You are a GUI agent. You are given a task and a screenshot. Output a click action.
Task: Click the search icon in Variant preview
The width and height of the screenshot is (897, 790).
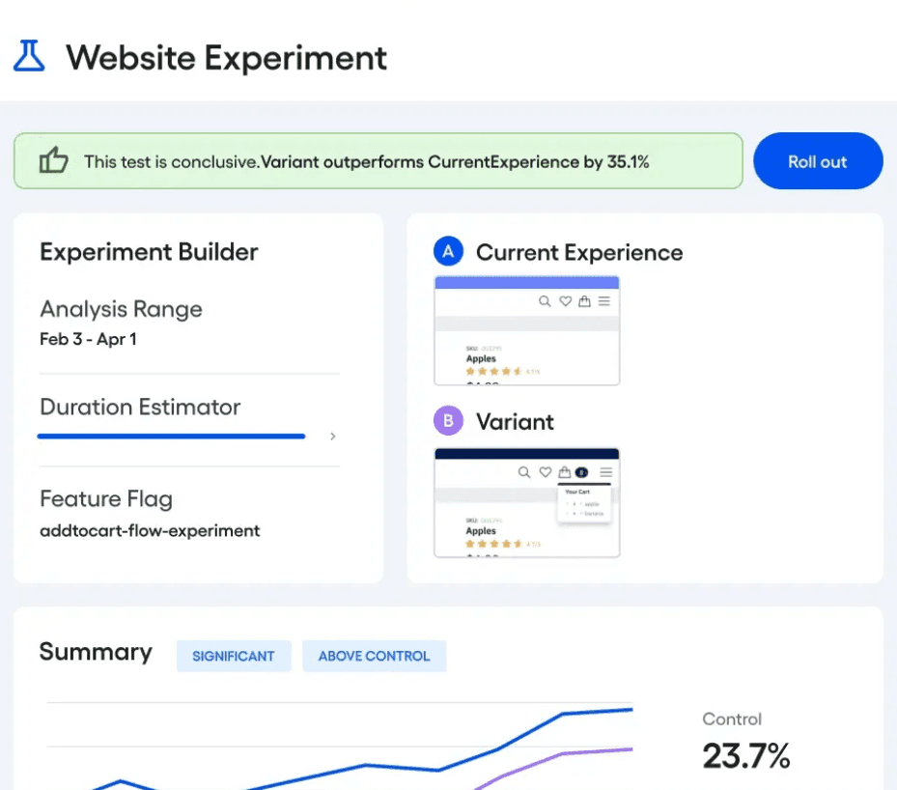click(524, 472)
